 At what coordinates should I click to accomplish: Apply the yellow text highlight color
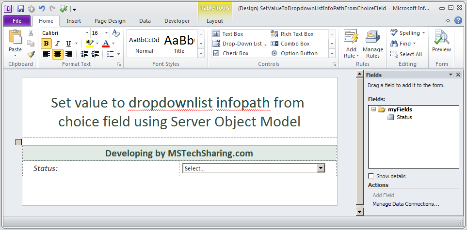click(90, 44)
